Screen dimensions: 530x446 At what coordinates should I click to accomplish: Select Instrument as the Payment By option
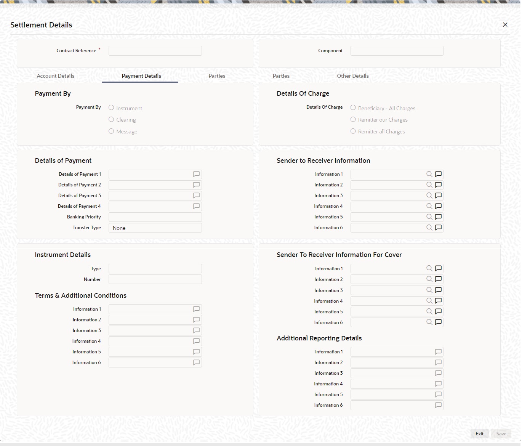111,108
